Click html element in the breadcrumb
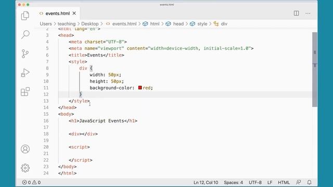Viewport: 333px width, 187px height. click(x=155, y=24)
